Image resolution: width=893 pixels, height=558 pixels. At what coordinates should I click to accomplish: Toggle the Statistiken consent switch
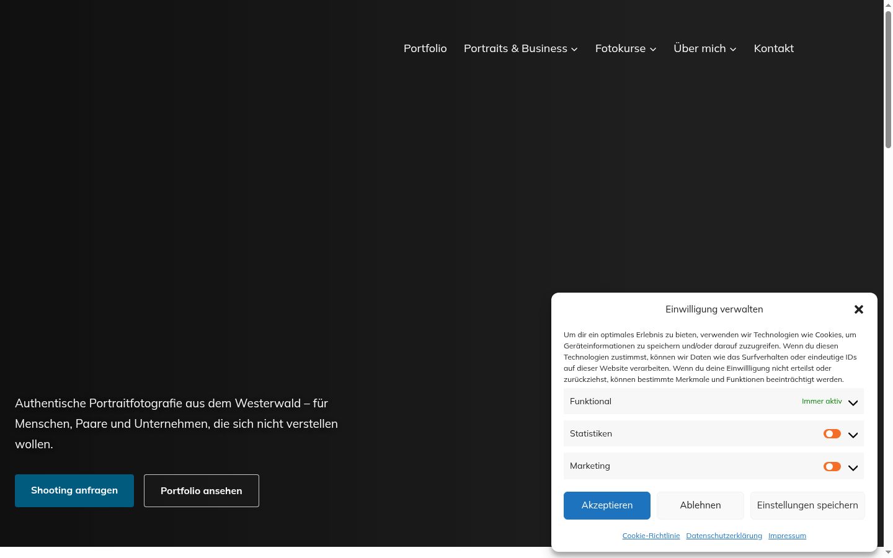[x=832, y=434]
